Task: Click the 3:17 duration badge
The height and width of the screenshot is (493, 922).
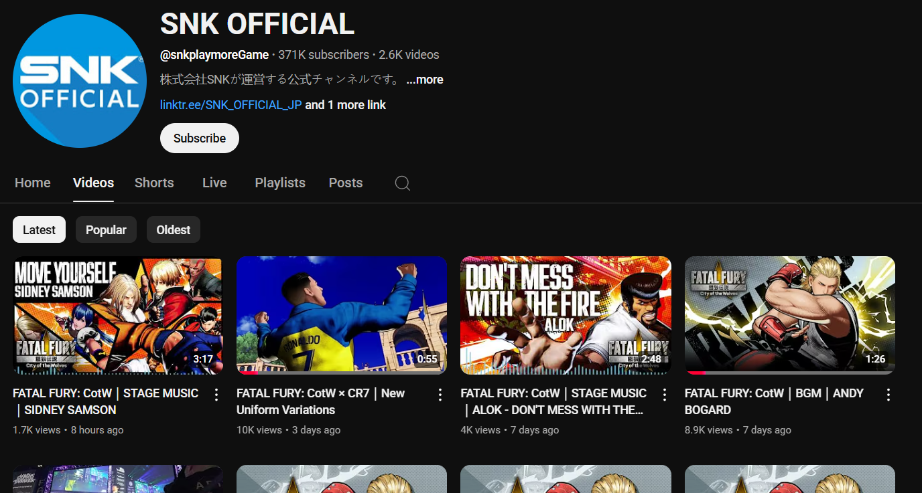Action: tap(203, 359)
